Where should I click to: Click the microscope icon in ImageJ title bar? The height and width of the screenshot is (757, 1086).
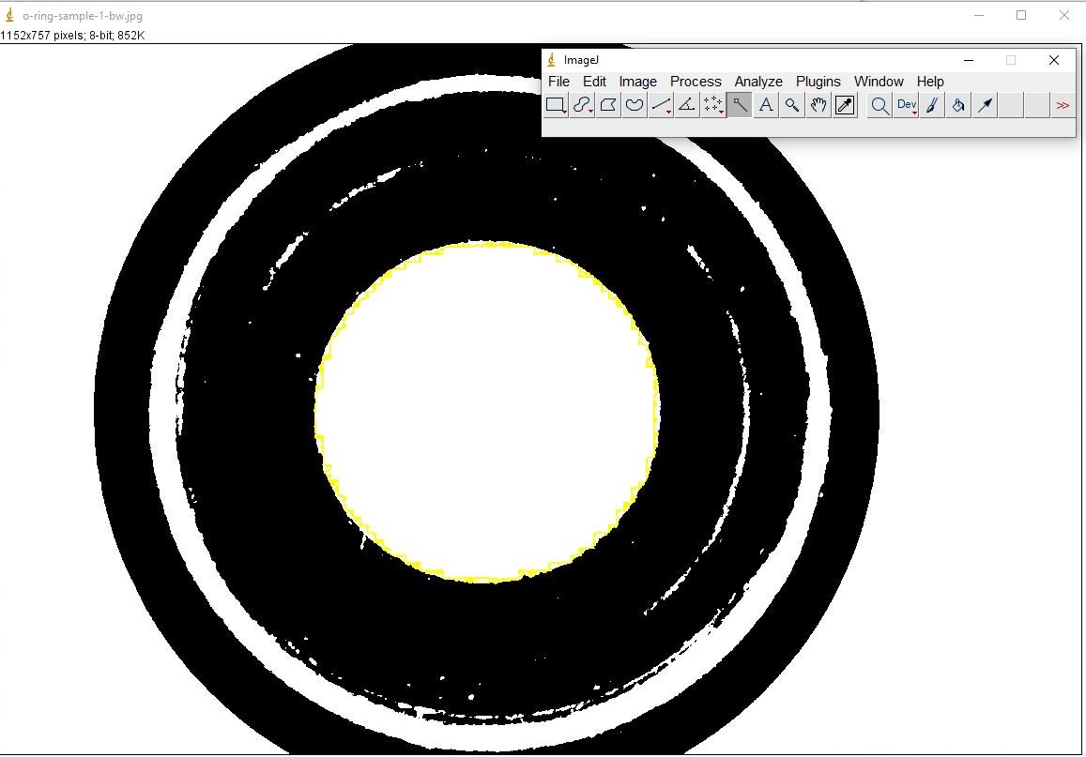(x=551, y=60)
